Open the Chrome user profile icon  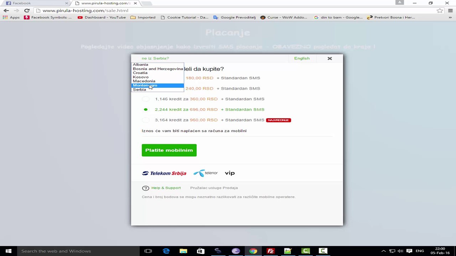click(400, 3)
